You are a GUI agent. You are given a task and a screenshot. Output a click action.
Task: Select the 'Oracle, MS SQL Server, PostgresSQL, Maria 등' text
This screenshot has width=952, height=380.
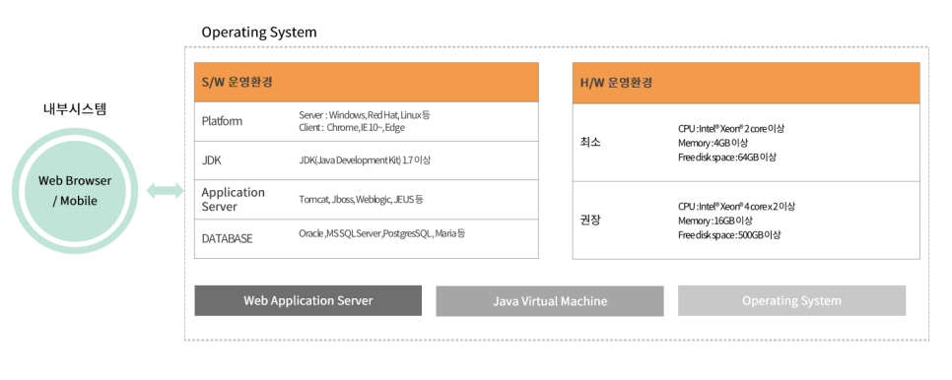tap(382, 233)
